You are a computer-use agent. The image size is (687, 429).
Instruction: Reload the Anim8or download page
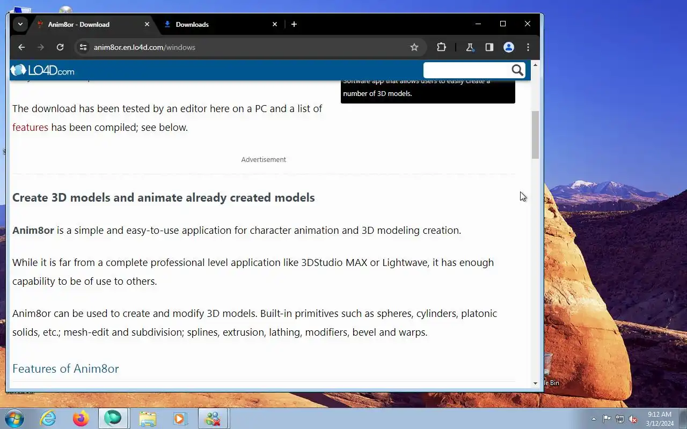click(x=60, y=47)
